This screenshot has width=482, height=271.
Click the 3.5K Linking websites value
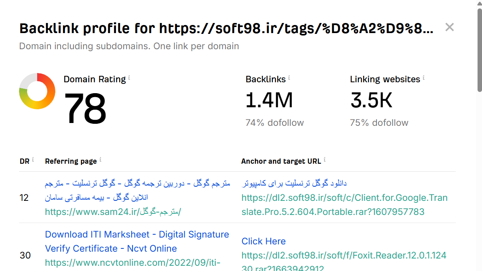371,100
